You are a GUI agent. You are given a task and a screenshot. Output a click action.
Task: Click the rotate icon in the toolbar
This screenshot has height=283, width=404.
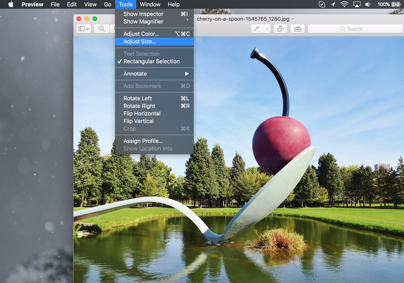tap(280, 29)
